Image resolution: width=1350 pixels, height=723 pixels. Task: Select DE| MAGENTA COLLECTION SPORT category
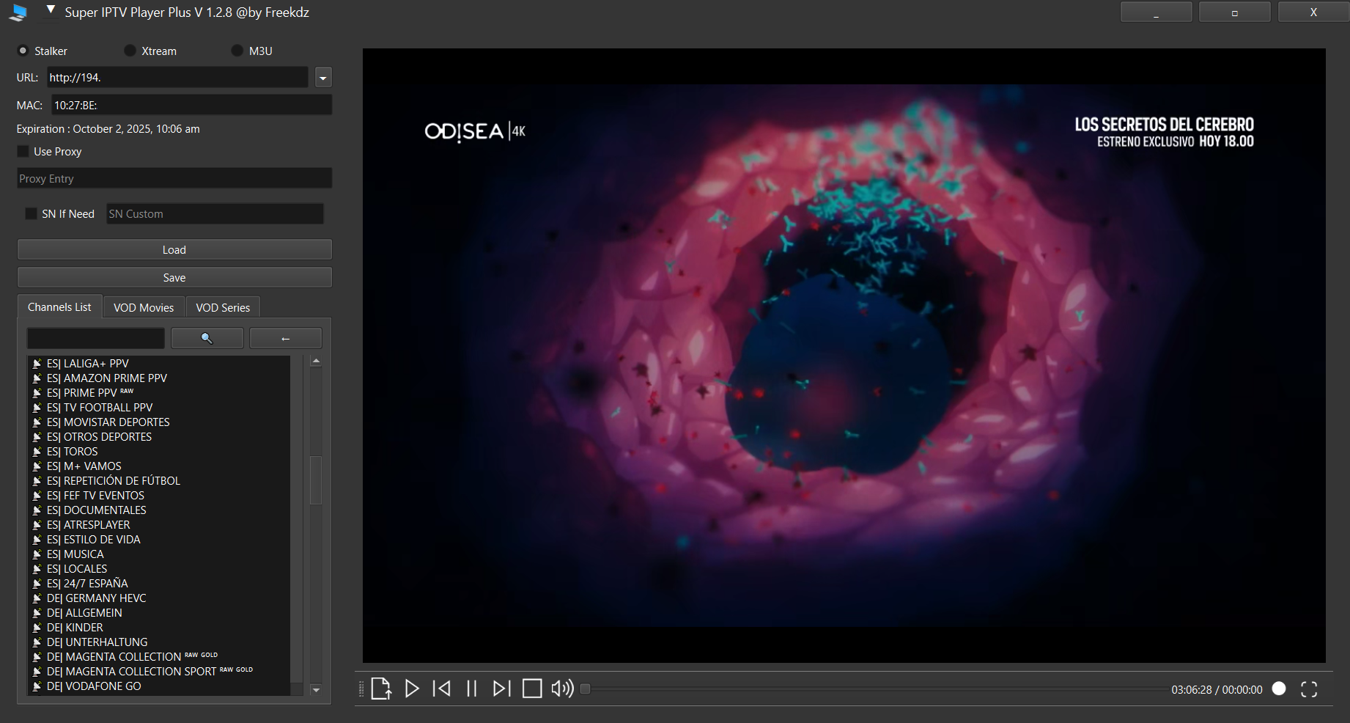click(159, 671)
